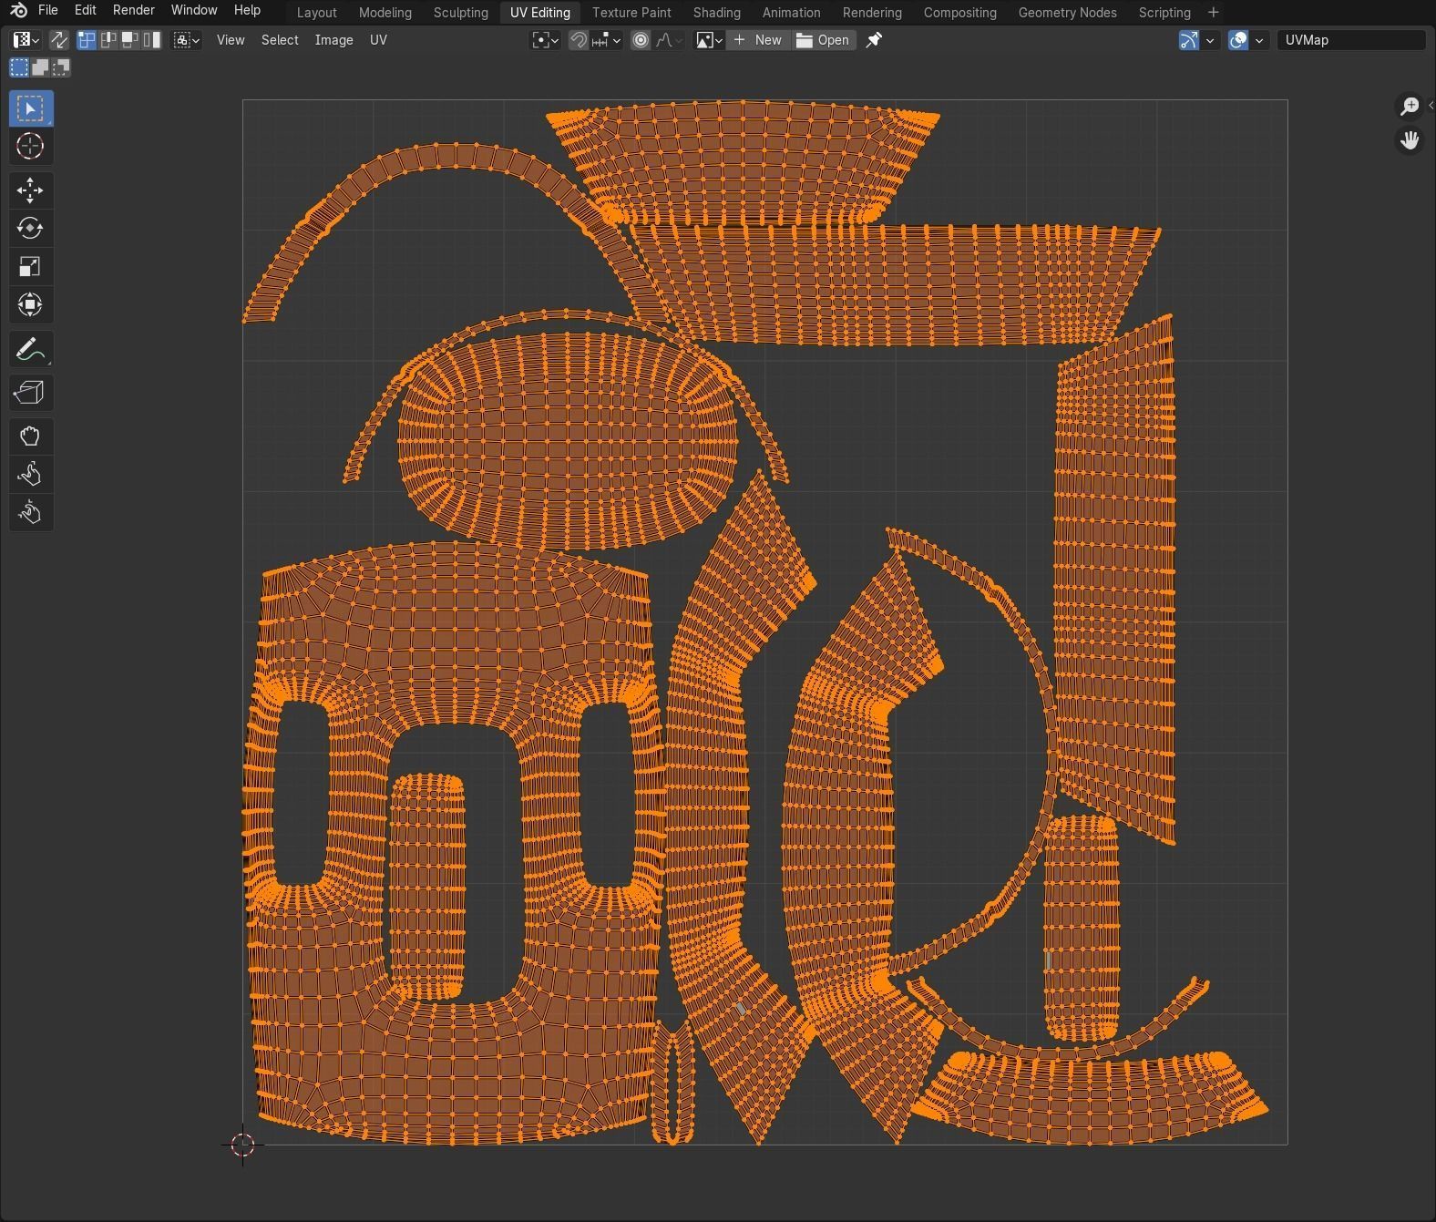Open the UV menu

point(378,40)
